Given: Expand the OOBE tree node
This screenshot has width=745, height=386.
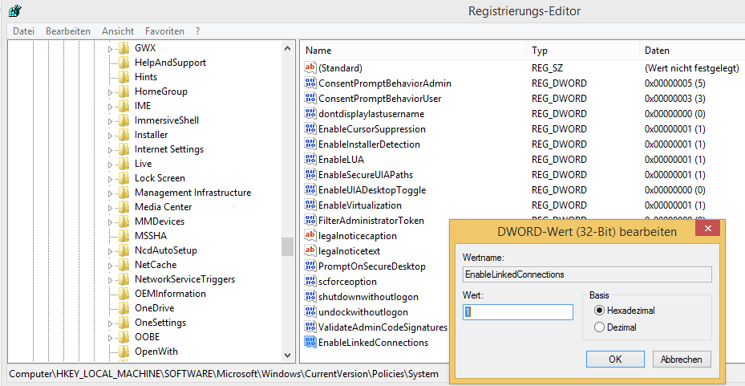Looking at the screenshot, I should tap(110, 338).
